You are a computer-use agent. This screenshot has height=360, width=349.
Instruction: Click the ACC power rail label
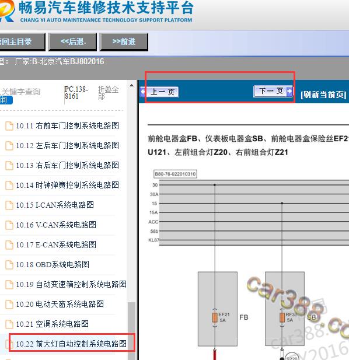153,222
